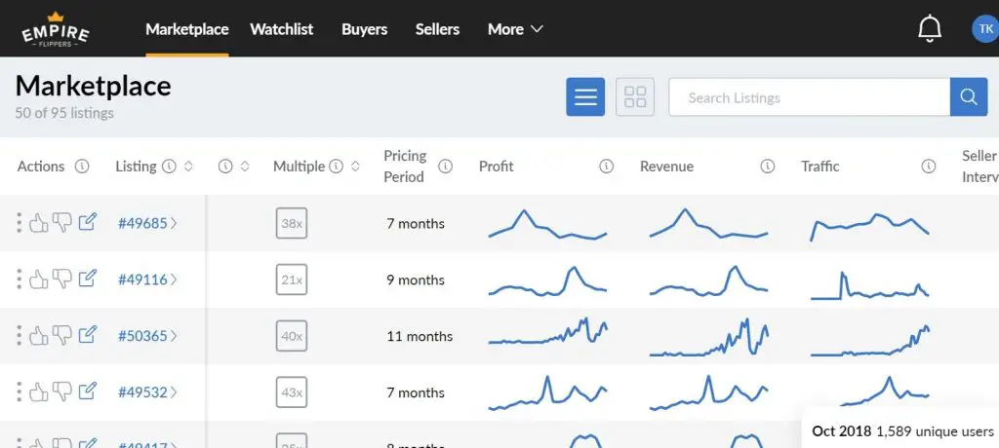This screenshot has width=999, height=448.
Task: Open the notifications bell
Action: [930, 28]
